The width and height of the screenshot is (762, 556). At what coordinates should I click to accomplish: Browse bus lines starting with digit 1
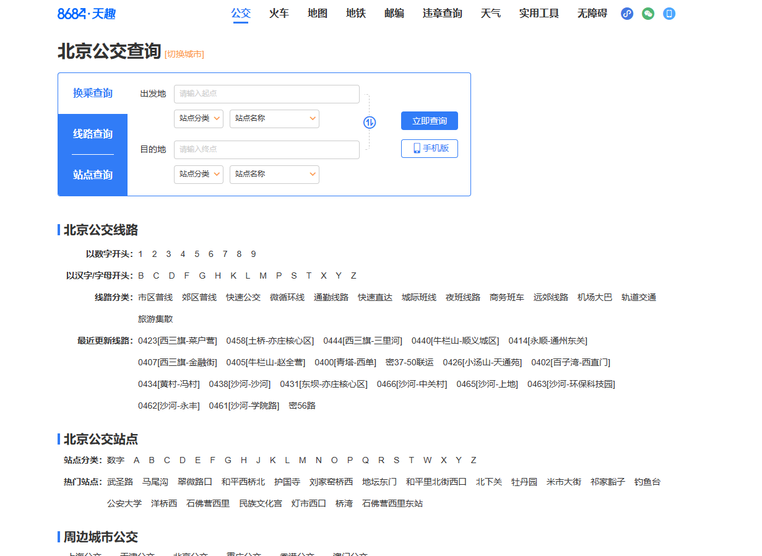coord(141,254)
